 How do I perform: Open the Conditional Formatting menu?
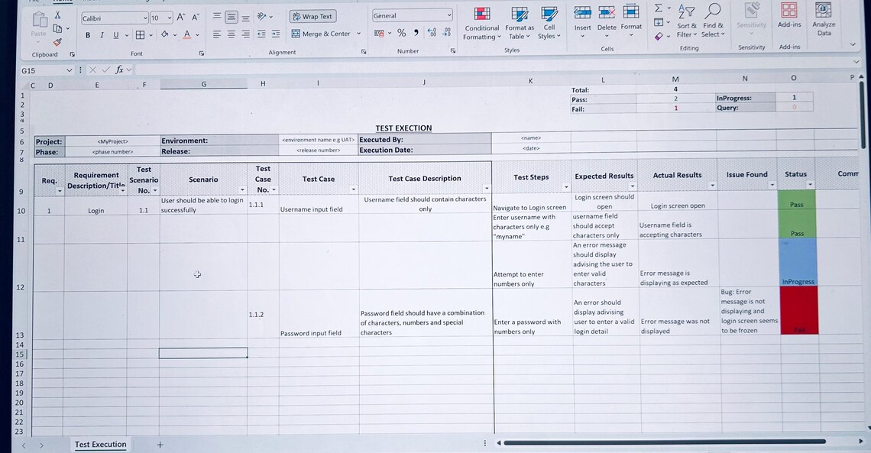coord(481,23)
